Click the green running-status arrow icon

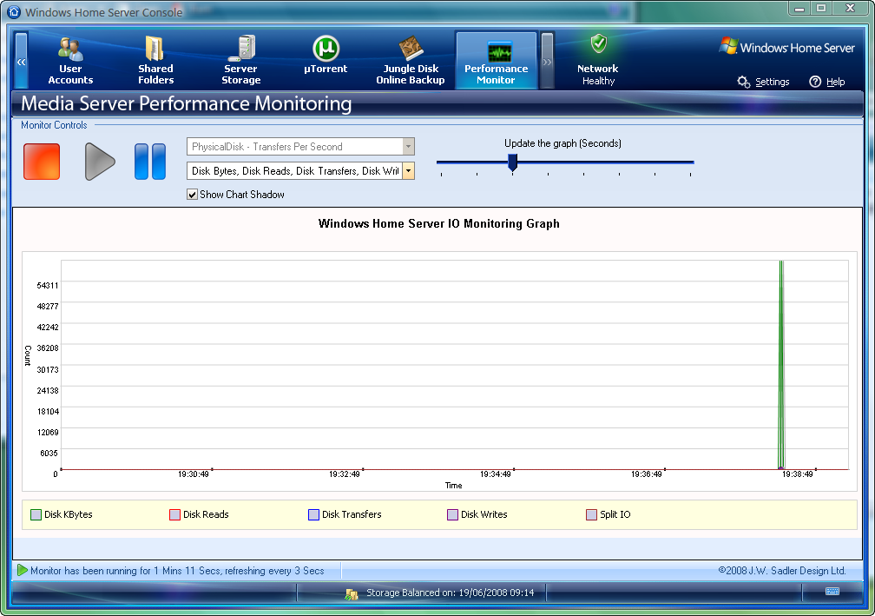(x=23, y=570)
